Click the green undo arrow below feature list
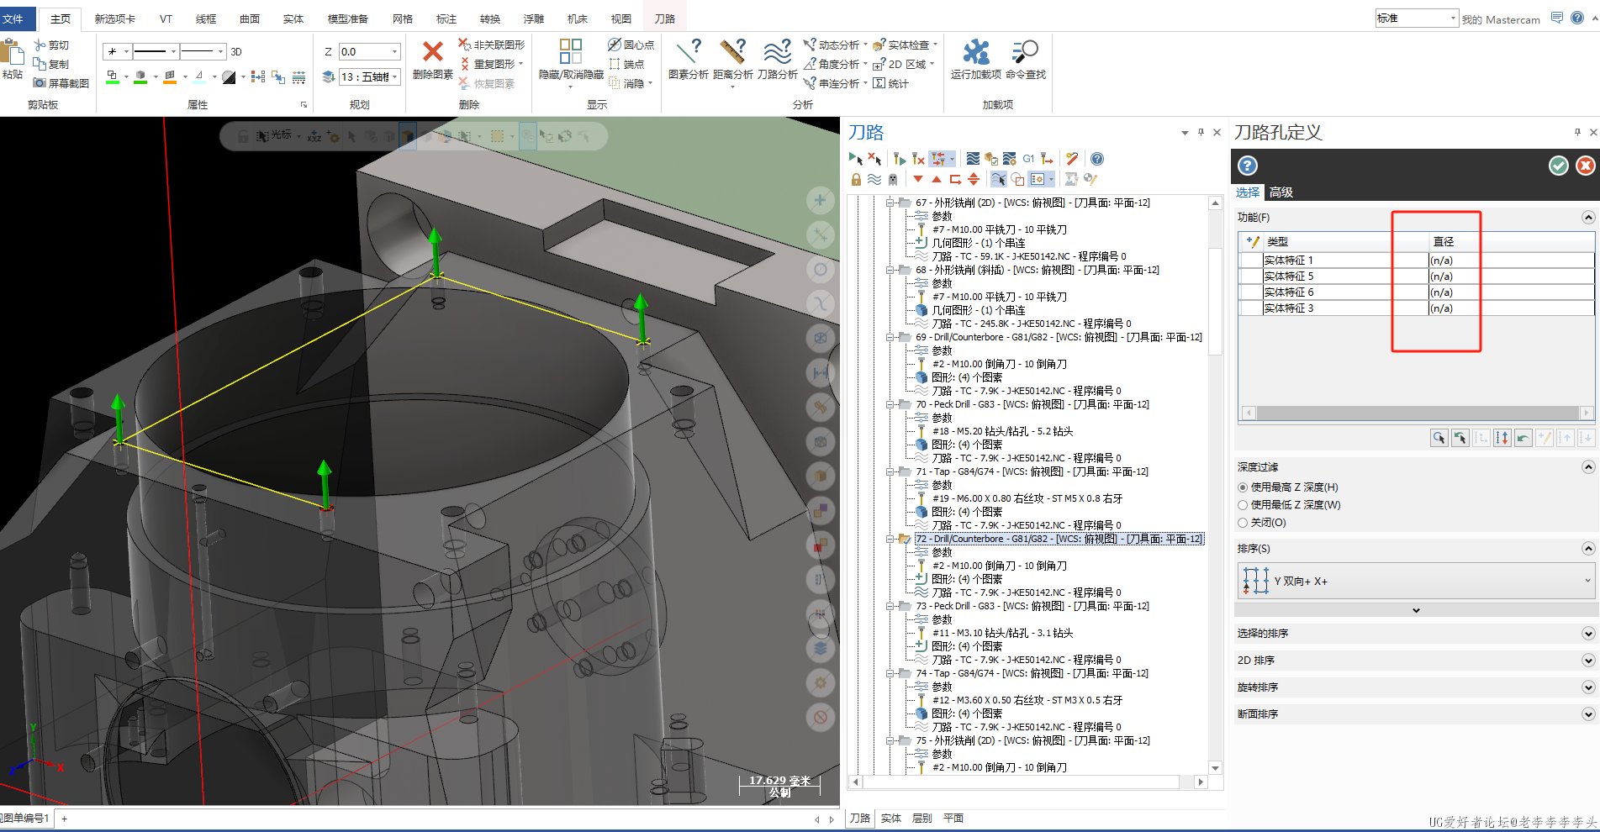Screen dimensions: 1600x832 coord(1523,438)
